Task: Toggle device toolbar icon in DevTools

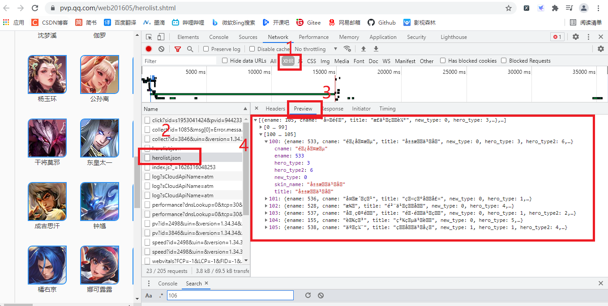Action: point(161,37)
